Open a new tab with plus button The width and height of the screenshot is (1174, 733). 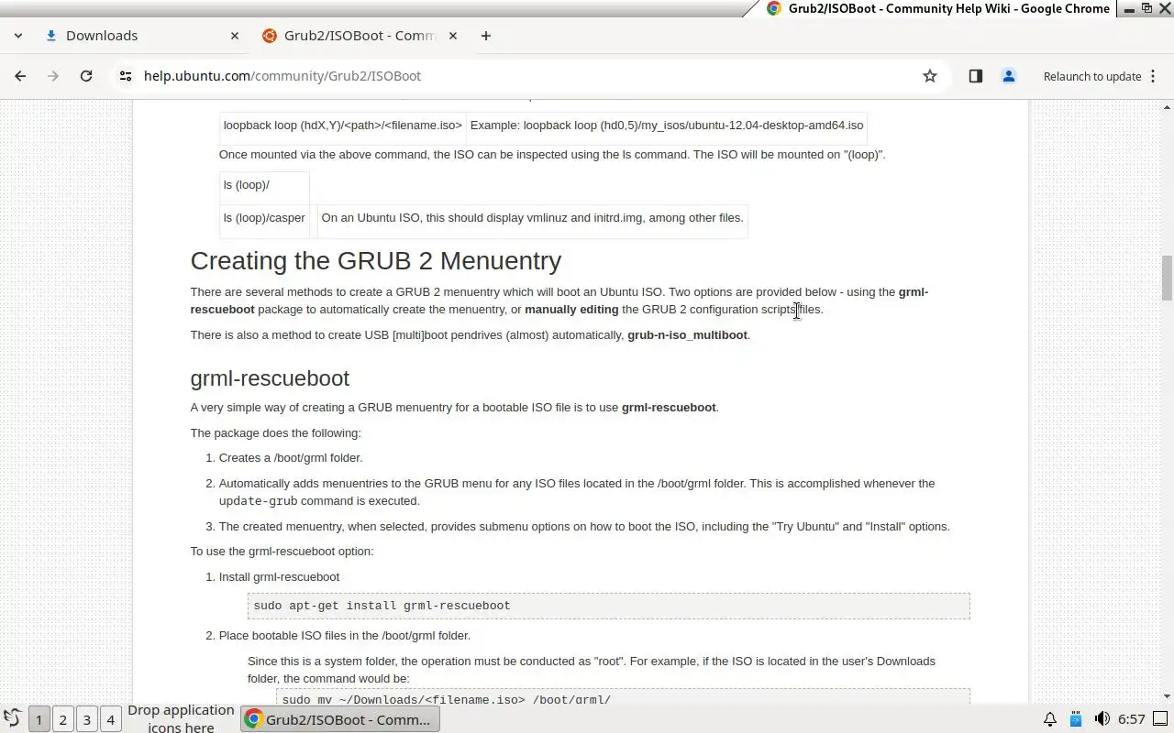point(486,36)
